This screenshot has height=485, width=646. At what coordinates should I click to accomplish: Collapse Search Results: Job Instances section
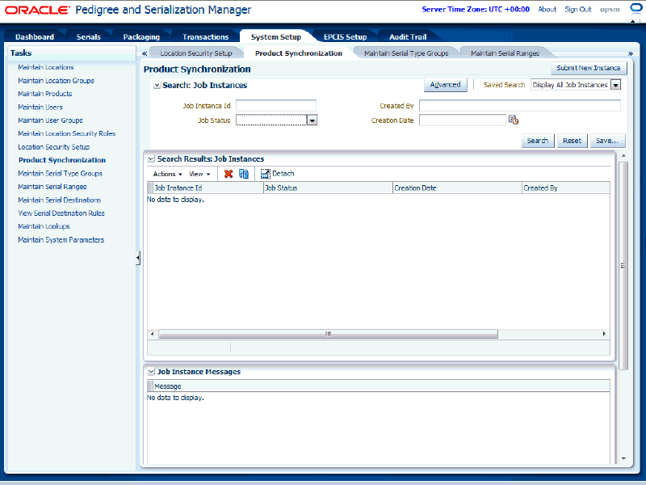pyautogui.click(x=151, y=158)
